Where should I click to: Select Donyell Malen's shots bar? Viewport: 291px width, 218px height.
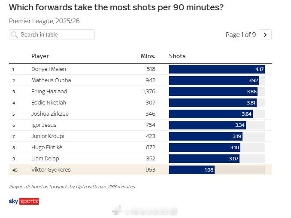[217, 69]
